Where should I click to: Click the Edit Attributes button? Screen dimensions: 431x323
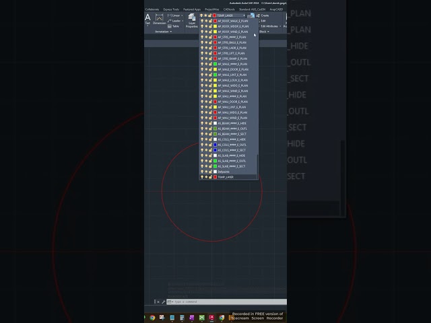point(269,26)
